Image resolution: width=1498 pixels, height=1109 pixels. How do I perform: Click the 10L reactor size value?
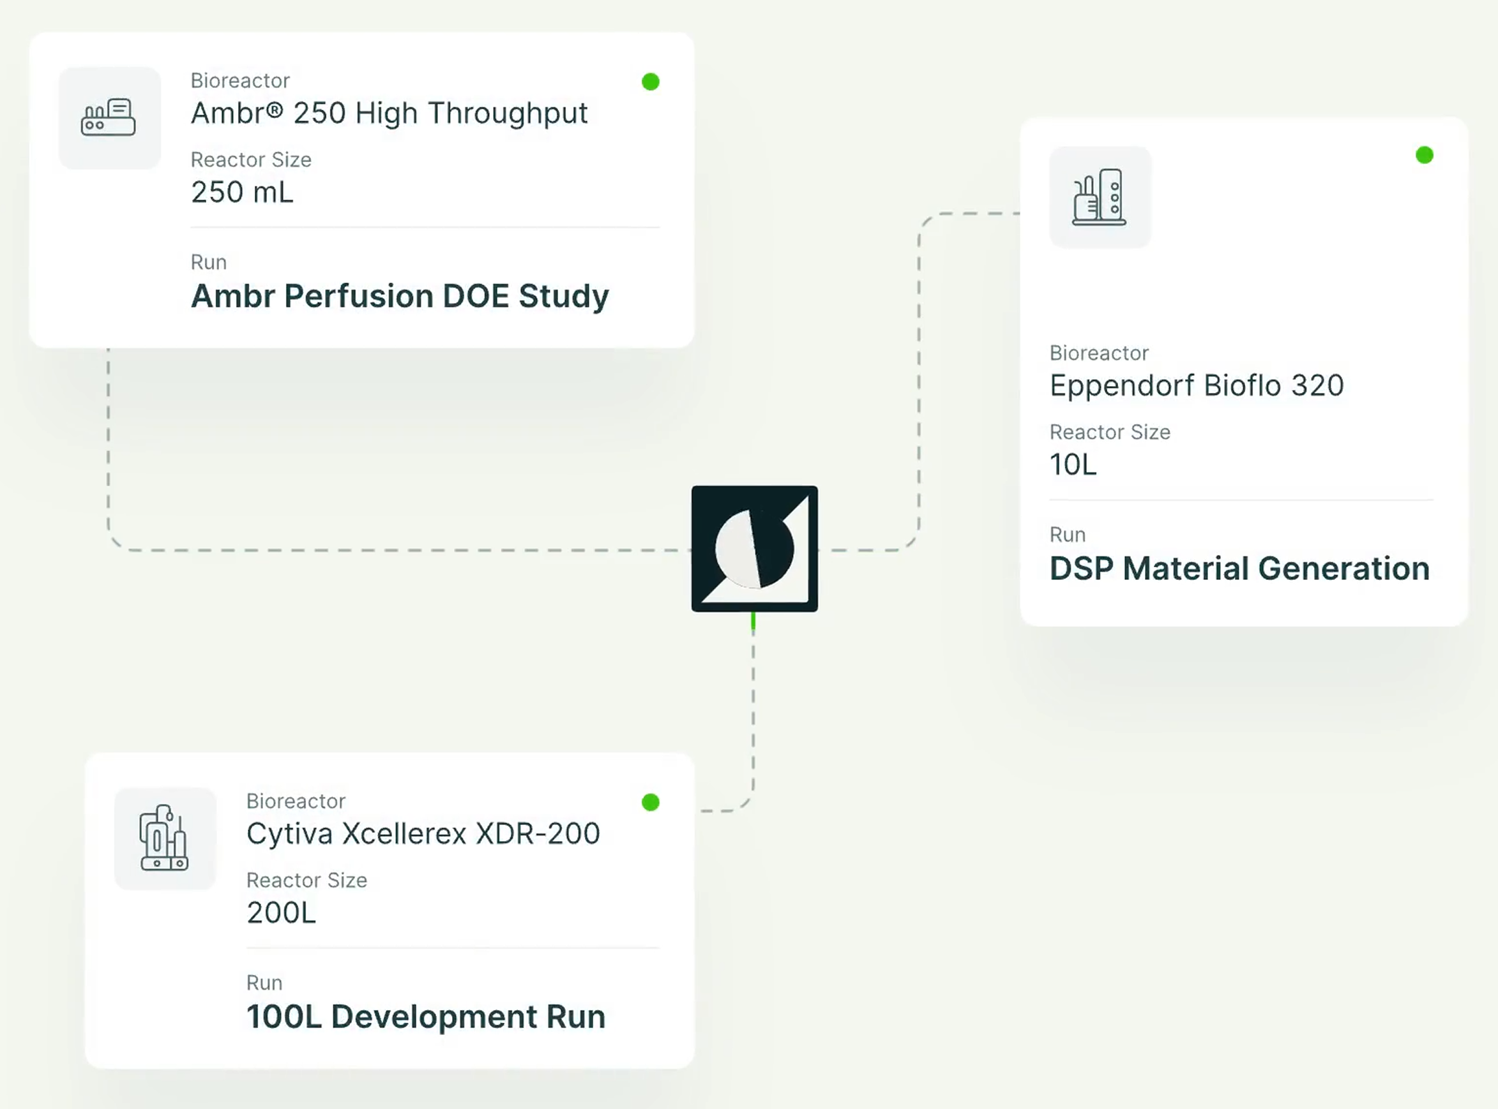1073,465
